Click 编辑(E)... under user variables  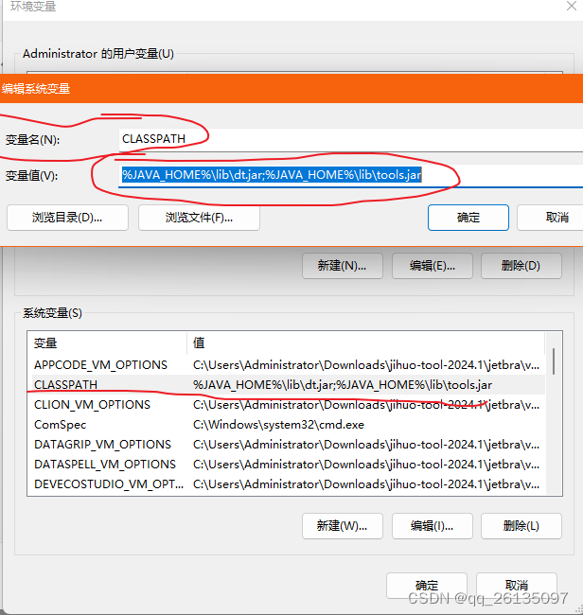click(432, 266)
